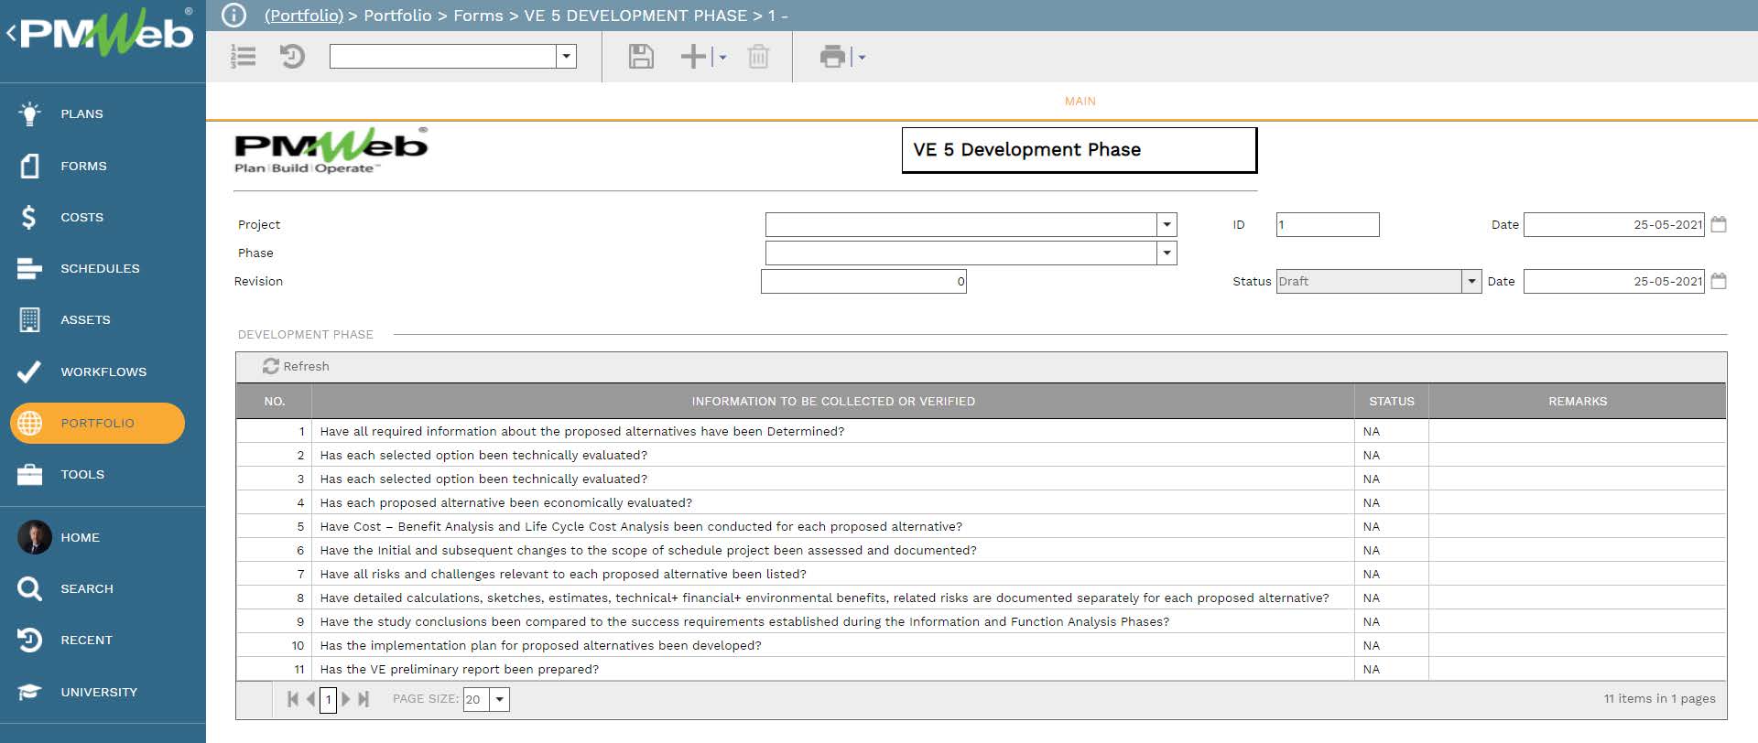The width and height of the screenshot is (1758, 743).
Task: Open SCHEDULES menu in sidebar
Action: [x=100, y=268]
